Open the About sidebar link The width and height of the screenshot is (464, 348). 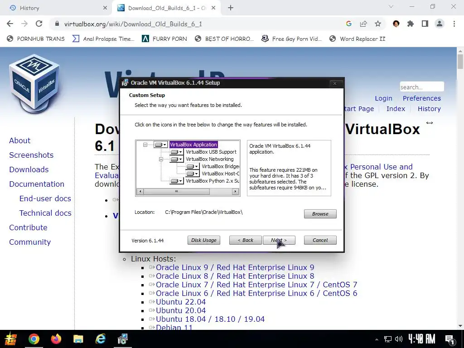(x=20, y=140)
